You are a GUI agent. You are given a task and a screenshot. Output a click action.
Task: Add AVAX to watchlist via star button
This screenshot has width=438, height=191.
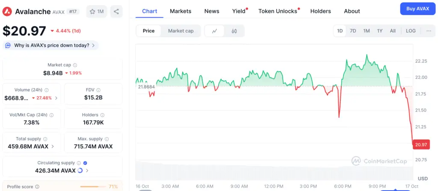[97, 12]
